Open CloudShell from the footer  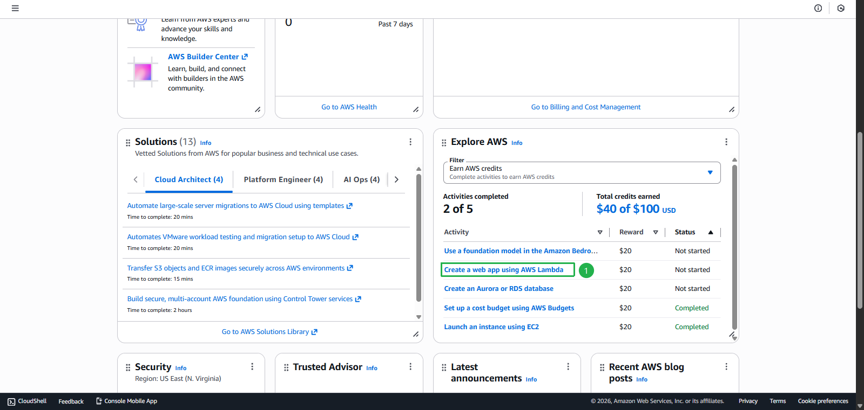coord(27,401)
